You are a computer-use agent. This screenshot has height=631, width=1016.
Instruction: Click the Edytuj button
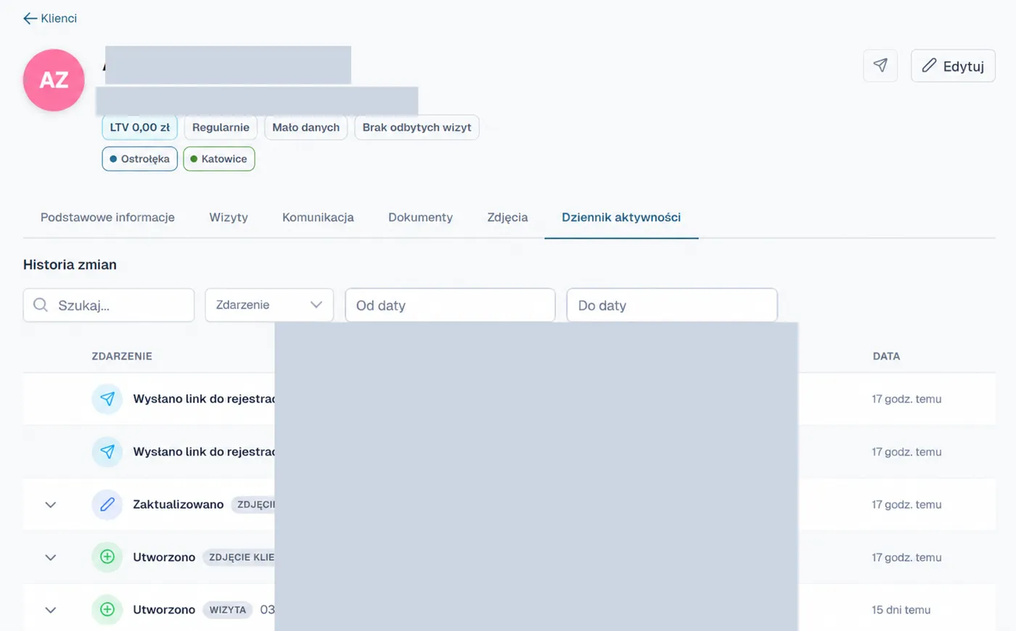click(x=953, y=66)
